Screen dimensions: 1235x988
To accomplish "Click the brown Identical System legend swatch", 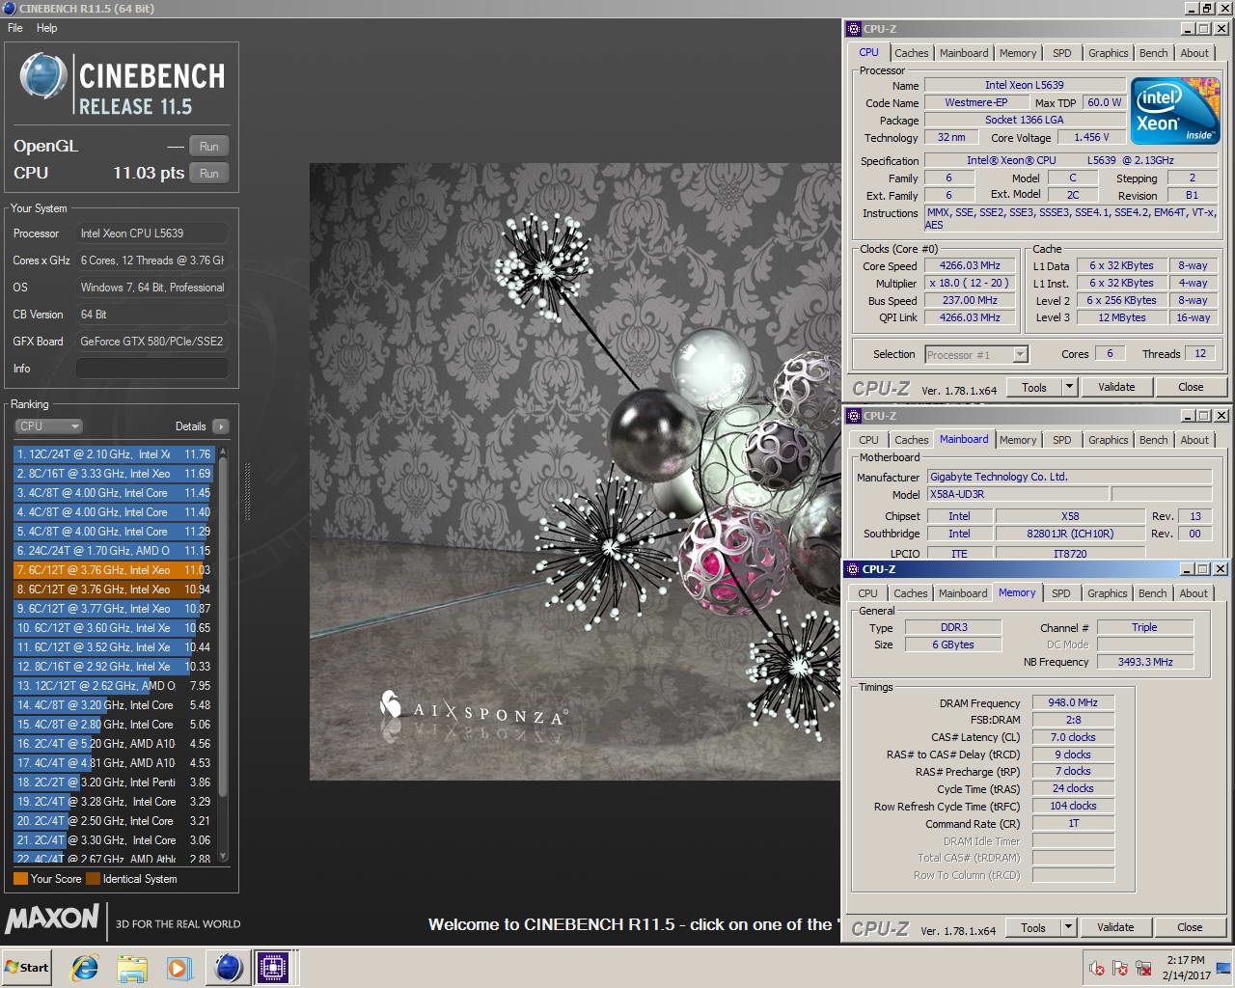I will coord(93,879).
